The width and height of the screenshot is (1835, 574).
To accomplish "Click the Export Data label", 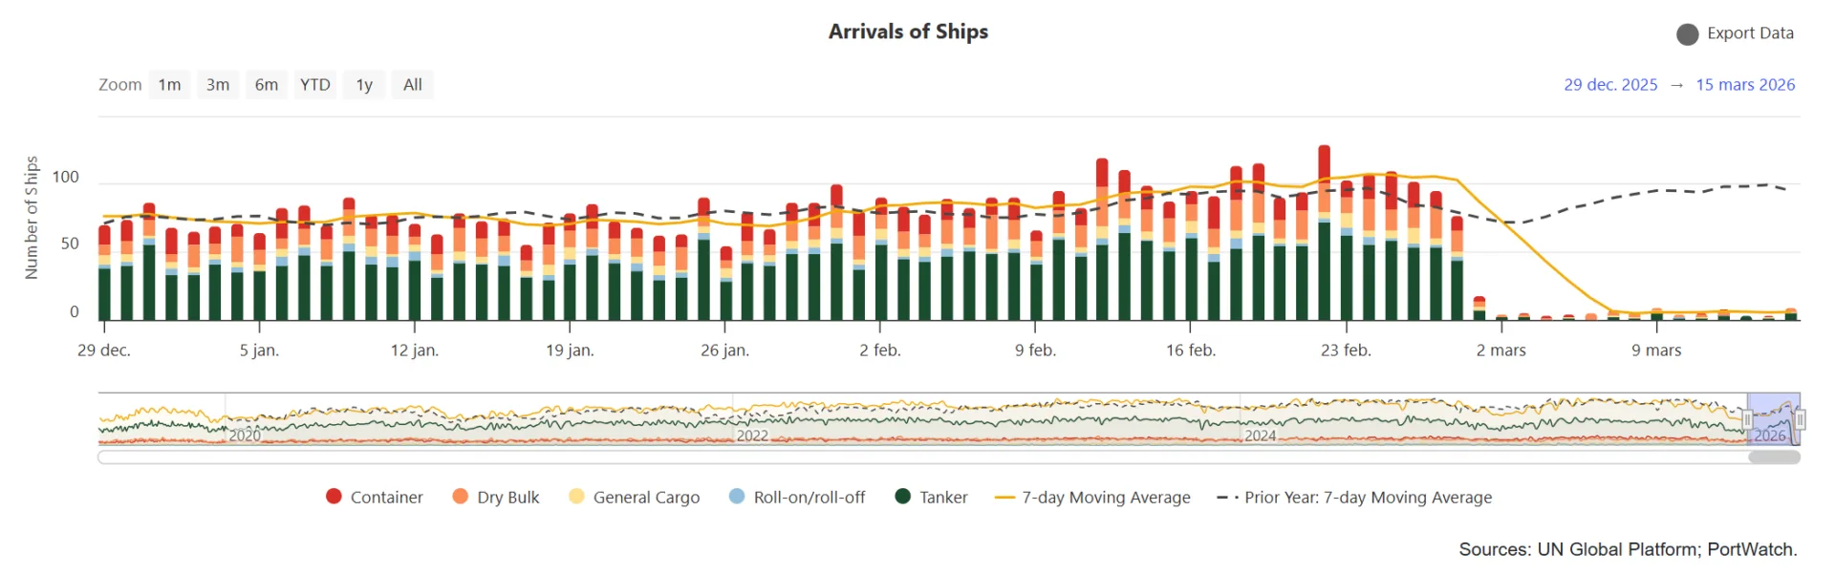I will coord(1750,33).
